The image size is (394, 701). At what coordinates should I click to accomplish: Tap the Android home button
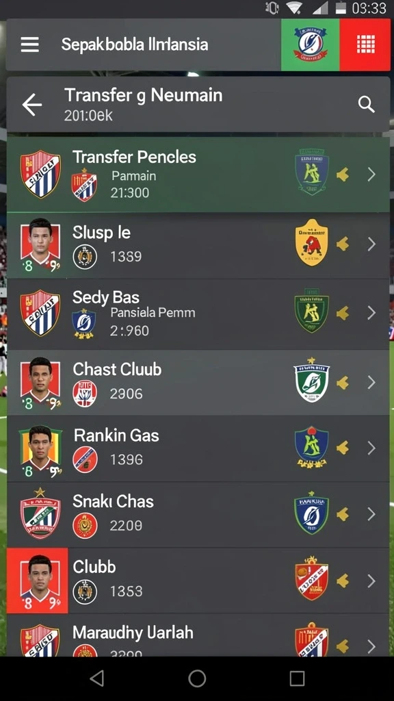click(197, 678)
